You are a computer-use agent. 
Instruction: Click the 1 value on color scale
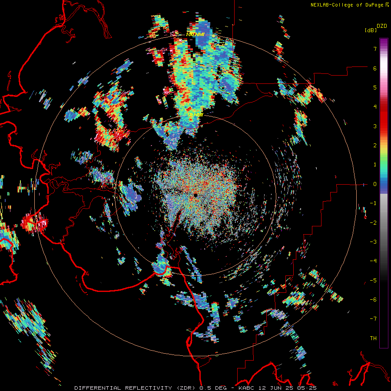tap(375, 165)
